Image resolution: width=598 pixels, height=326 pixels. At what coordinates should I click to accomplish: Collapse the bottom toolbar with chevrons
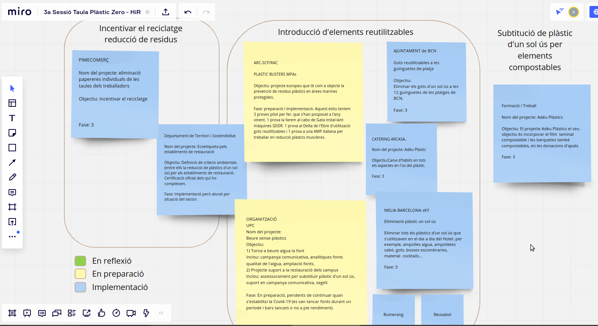point(161,313)
